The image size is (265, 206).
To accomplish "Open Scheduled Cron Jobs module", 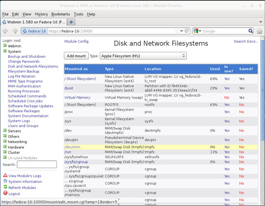I will point(25,101).
